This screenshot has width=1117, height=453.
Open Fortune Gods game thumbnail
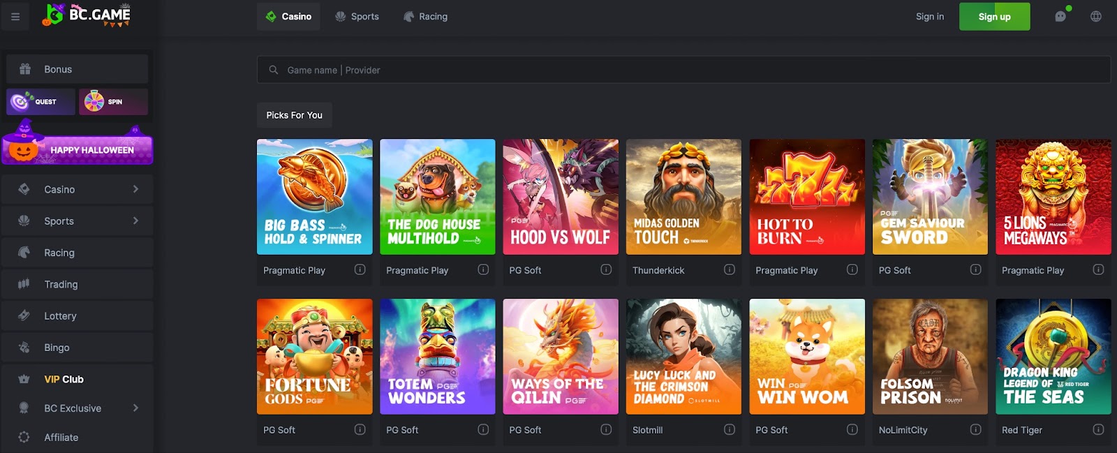[x=315, y=357]
